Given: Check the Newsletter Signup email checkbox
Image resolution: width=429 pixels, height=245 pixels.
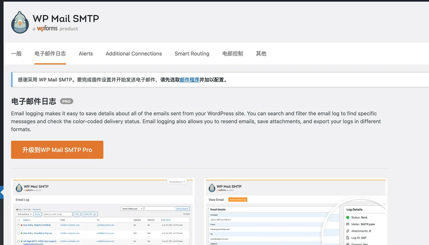Looking at the screenshot, I should click(18, 233).
